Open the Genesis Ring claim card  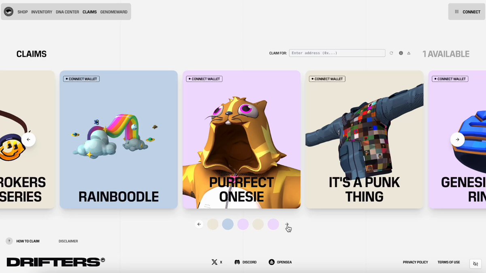tap(457, 140)
